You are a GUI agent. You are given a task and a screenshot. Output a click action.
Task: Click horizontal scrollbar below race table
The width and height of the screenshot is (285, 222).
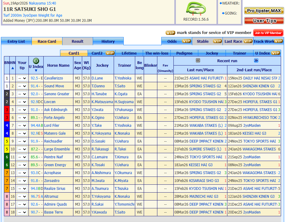[142, 219]
